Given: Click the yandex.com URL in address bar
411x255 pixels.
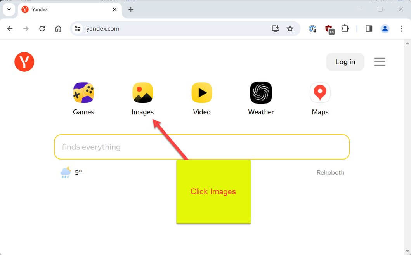Looking at the screenshot, I should pos(103,29).
